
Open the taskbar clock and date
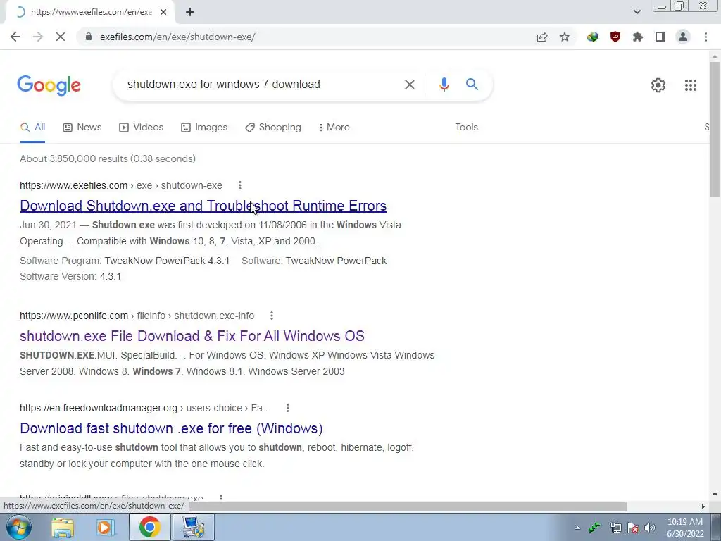(x=685, y=528)
